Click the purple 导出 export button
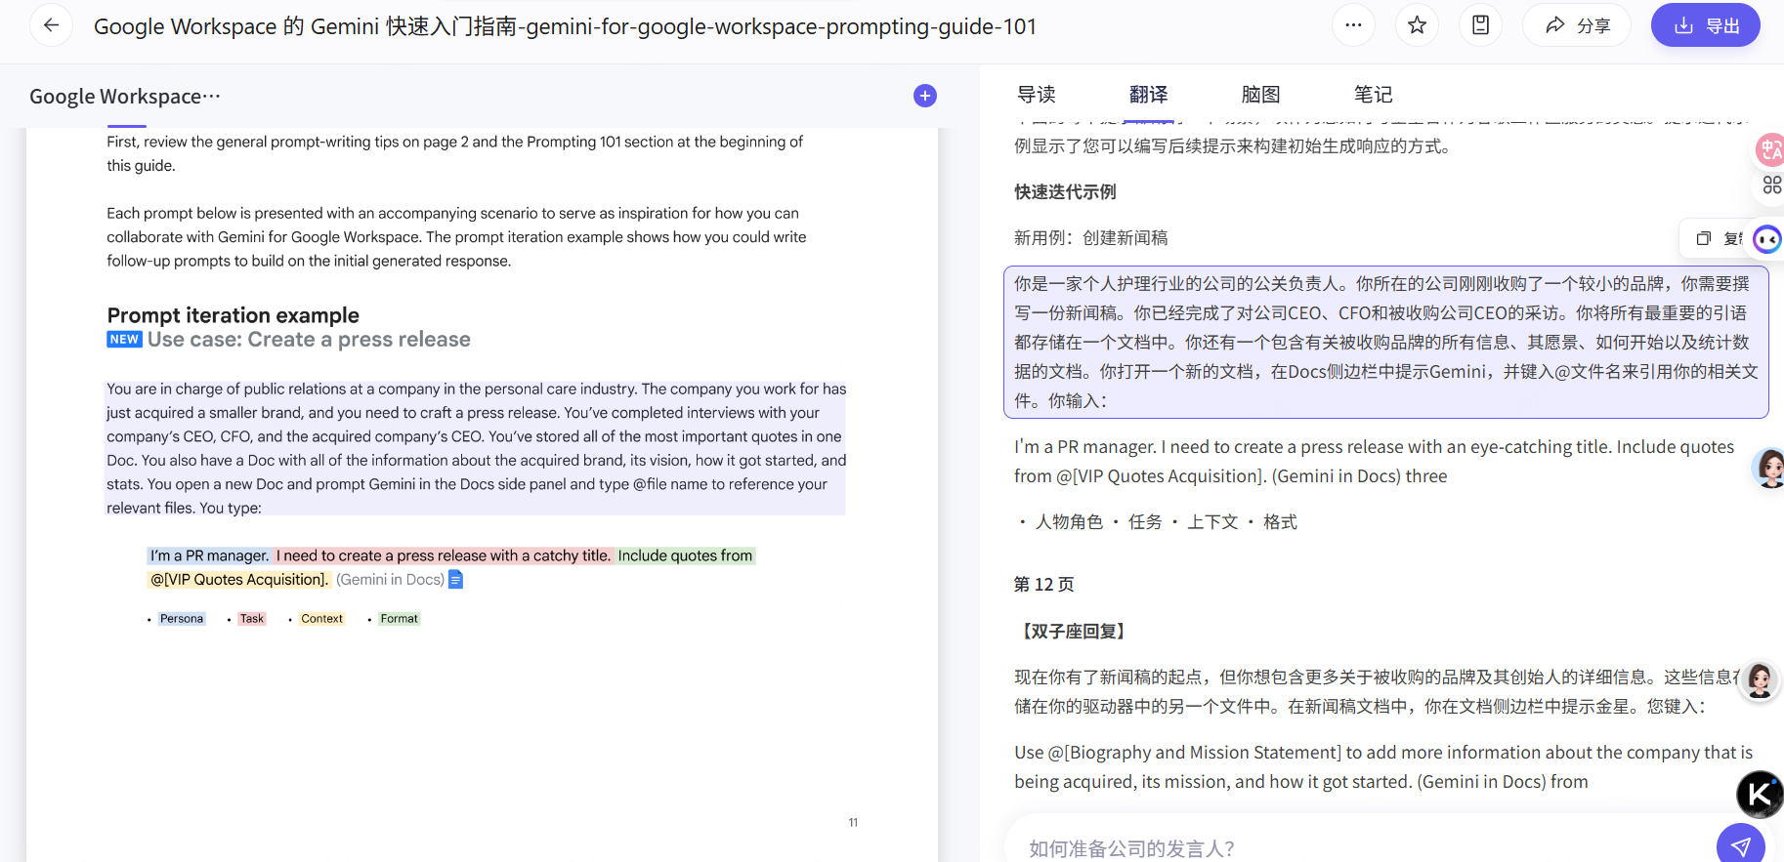Screen dimensions: 1784x862 [1706, 25]
